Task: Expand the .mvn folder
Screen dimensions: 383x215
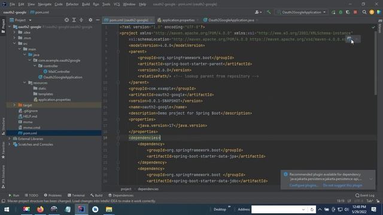Action: pos(14,38)
